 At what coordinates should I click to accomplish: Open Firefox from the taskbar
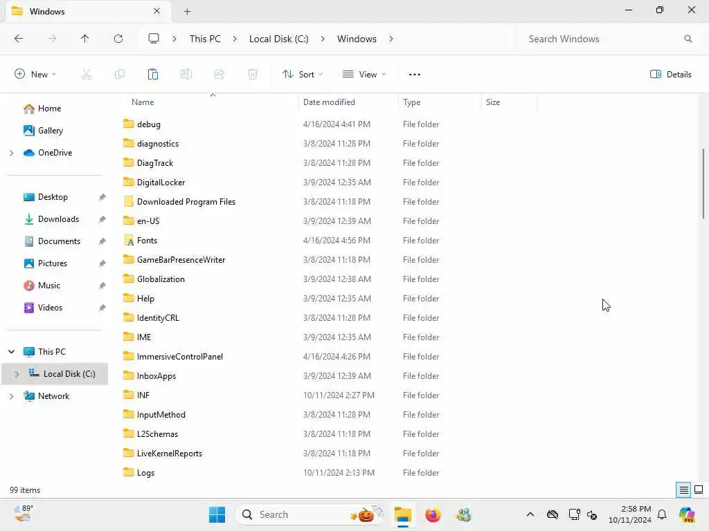click(433, 514)
